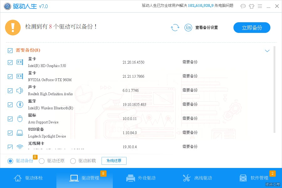Open the 外设驱动 tab

tap(141, 178)
